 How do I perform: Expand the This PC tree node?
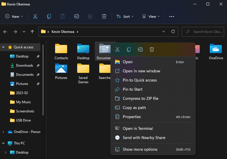(3, 143)
